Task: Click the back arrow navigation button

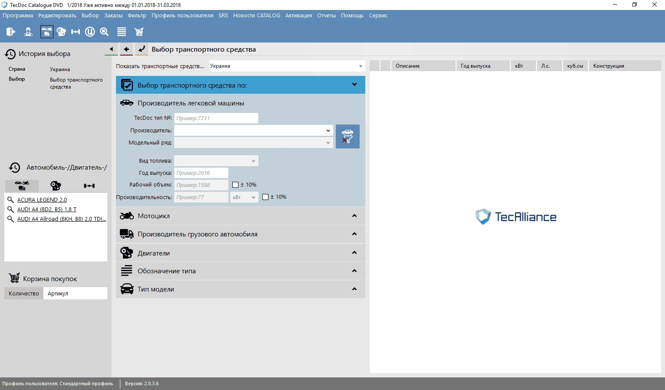Action: pyautogui.click(x=126, y=49)
